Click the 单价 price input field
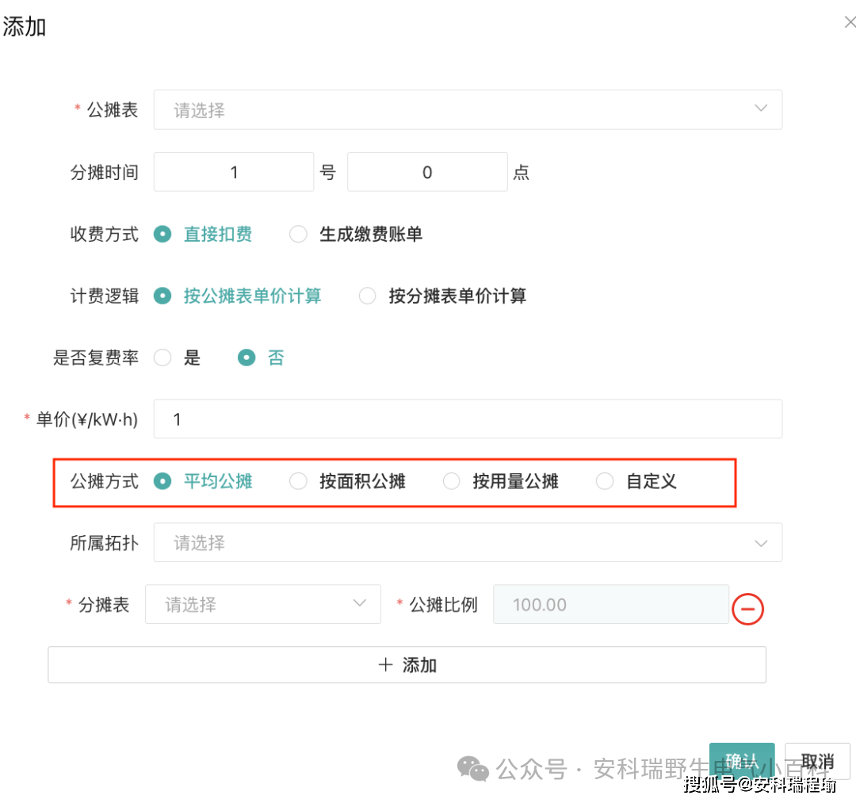 pyautogui.click(x=468, y=419)
